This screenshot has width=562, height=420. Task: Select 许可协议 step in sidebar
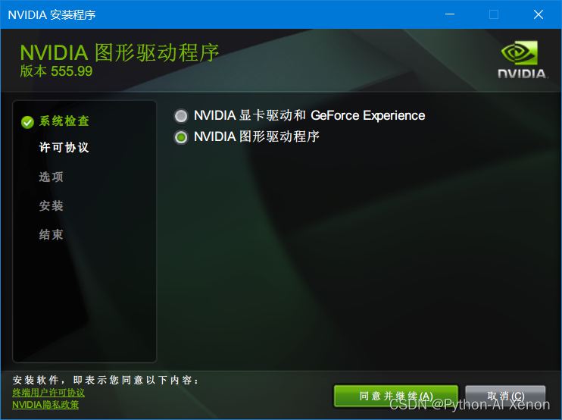tap(64, 147)
